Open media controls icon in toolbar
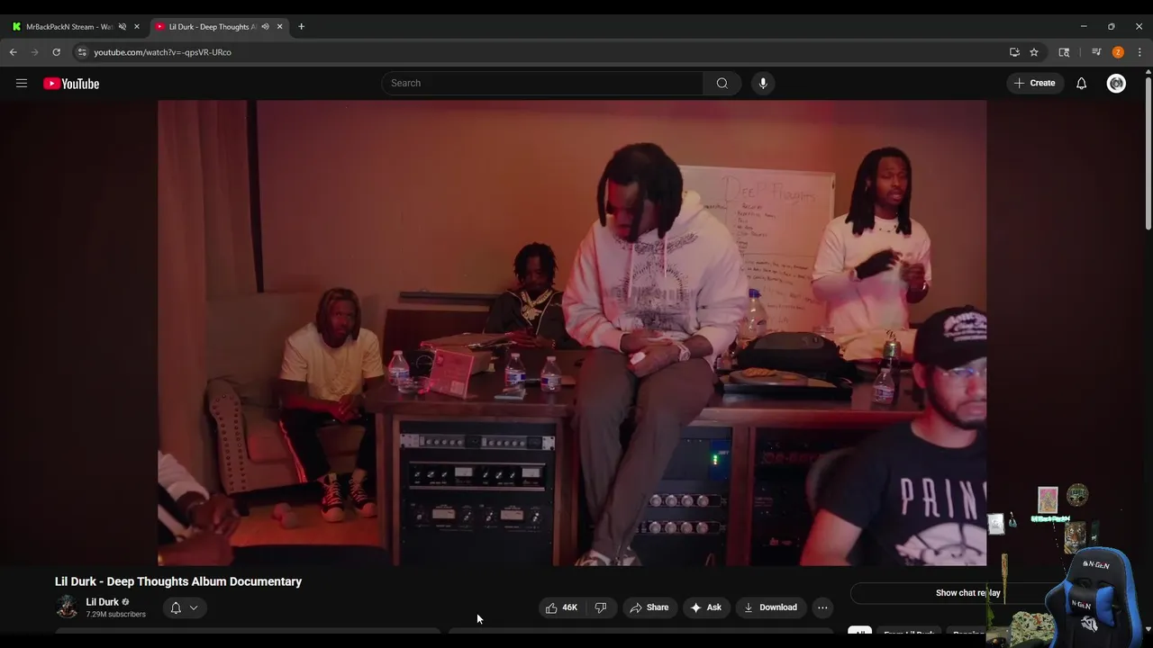1153x648 pixels. tap(1096, 52)
